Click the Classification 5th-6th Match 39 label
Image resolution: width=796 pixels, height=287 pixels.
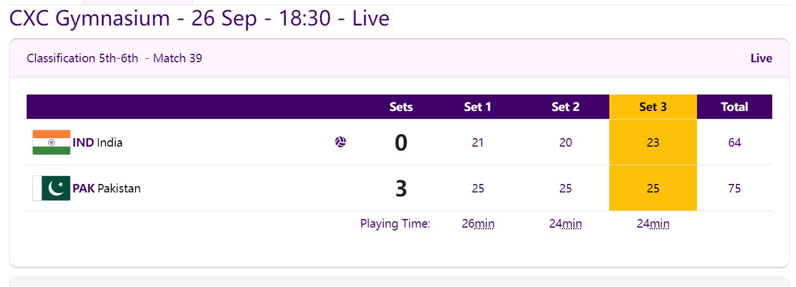(114, 58)
